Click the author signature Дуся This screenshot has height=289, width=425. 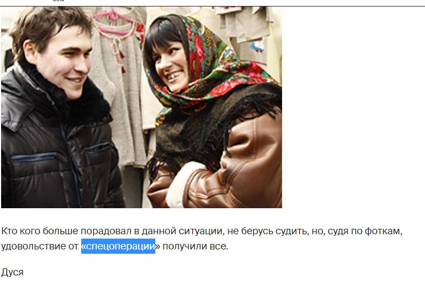click(12, 272)
